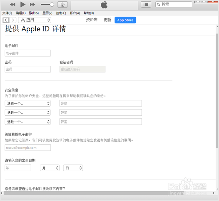Open the second 选取一个 security question dropdown
This screenshot has width=219, height=201.
click(x=28, y=113)
